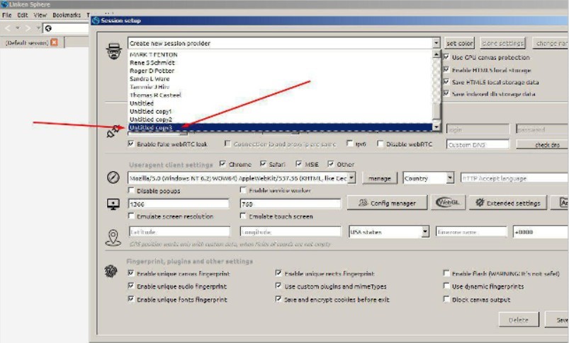Click the screen resolution monitor icon
Viewport: 569px width, 343px height.
tap(112, 204)
